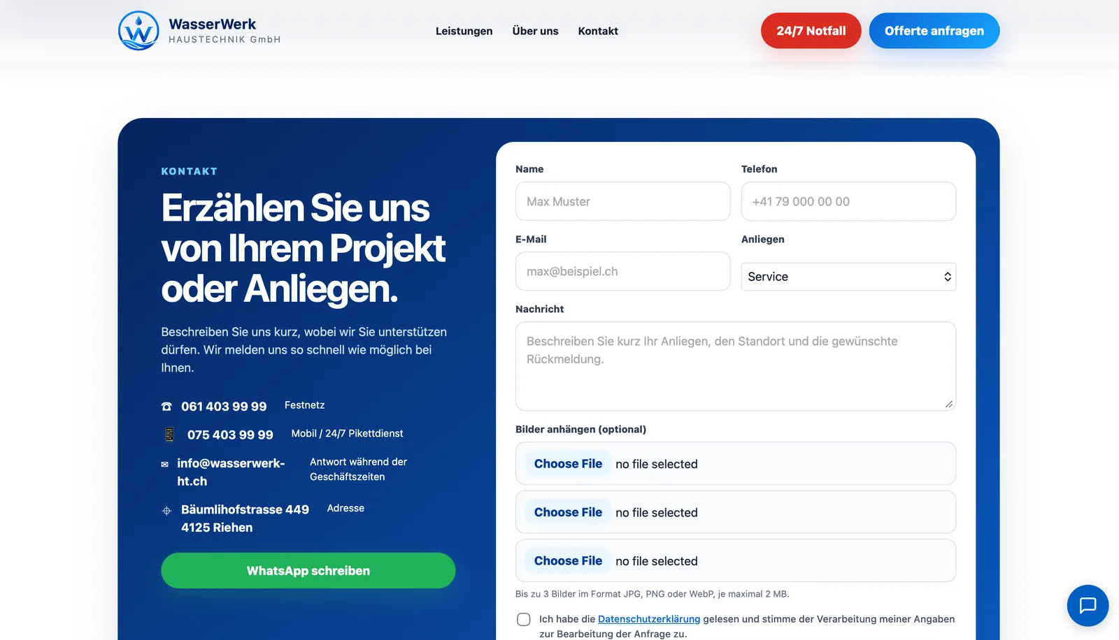Click 'Antwort während der Geschäftszeiten' text
The height and width of the screenshot is (640, 1119).
[x=358, y=470]
